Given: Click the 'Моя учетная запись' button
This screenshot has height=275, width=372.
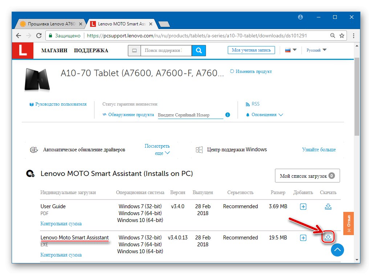Looking at the screenshot, I should pyautogui.click(x=251, y=50).
